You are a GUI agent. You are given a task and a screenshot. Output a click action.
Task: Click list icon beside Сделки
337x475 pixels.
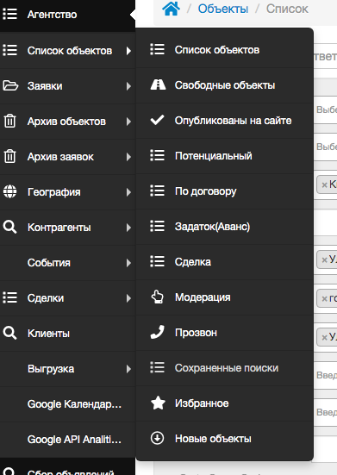(10, 297)
